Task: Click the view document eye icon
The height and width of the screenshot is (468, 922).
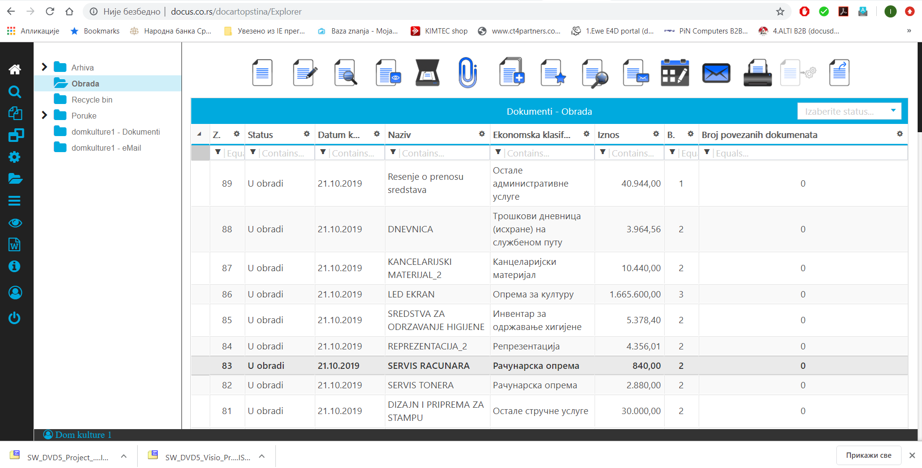Action: click(x=388, y=73)
